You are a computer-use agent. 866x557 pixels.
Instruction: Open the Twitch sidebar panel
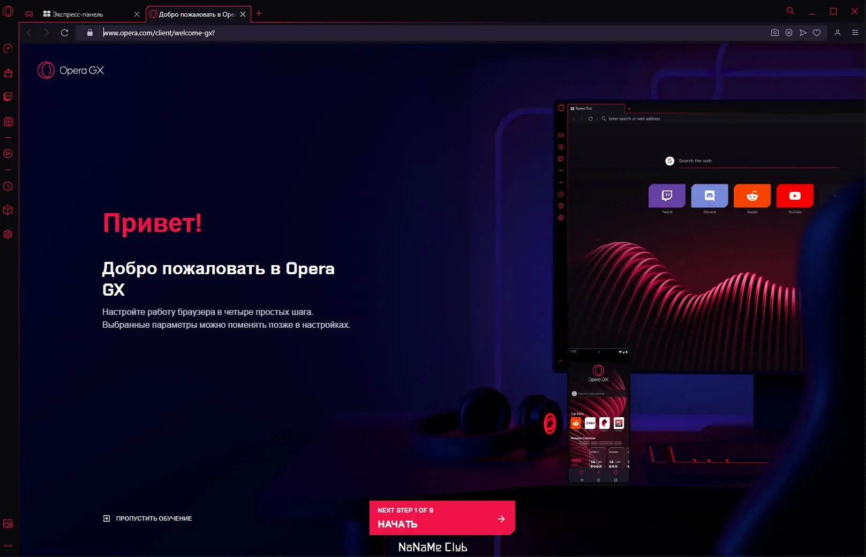click(x=8, y=97)
